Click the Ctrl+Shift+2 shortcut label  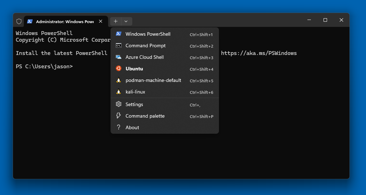[x=201, y=46]
